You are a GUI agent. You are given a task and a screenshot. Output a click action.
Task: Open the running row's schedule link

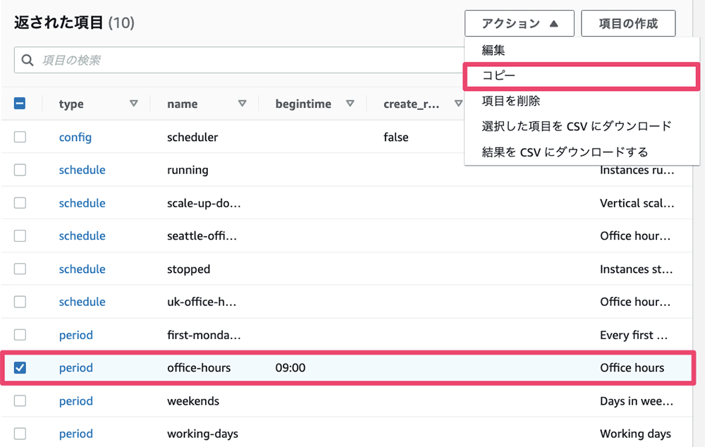pyautogui.click(x=82, y=170)
